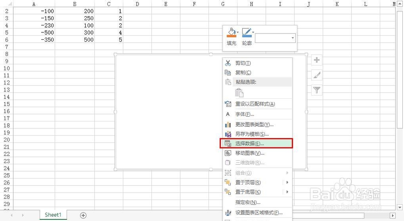Click the select data table icon

(228, 143)
